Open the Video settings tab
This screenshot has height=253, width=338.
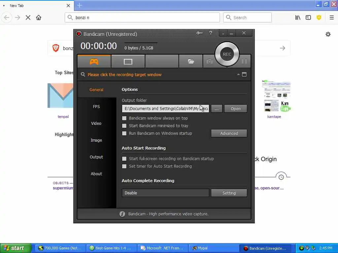click(x=96, y=123)
